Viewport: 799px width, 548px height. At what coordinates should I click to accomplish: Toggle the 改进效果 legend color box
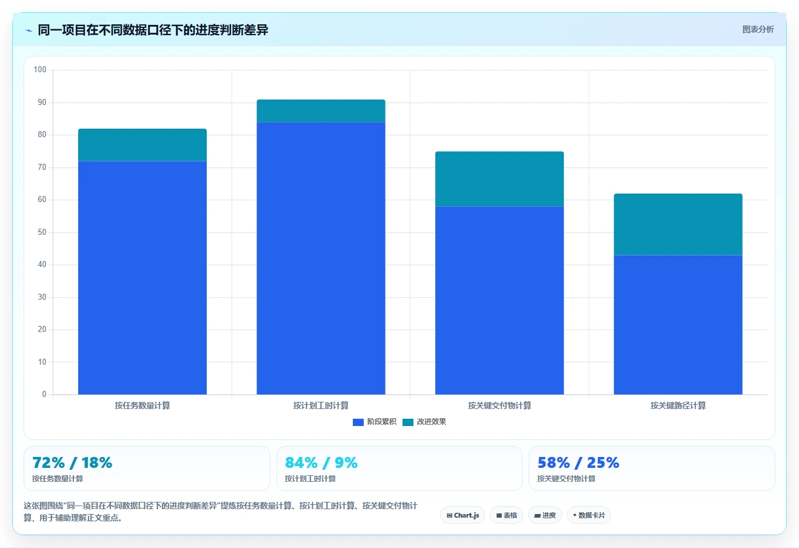408,422
